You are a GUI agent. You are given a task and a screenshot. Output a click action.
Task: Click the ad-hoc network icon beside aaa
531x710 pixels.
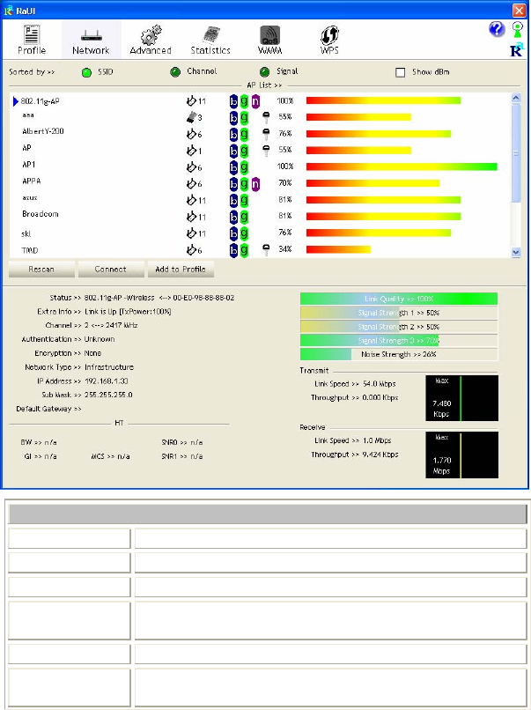click(x=192, y=117)
